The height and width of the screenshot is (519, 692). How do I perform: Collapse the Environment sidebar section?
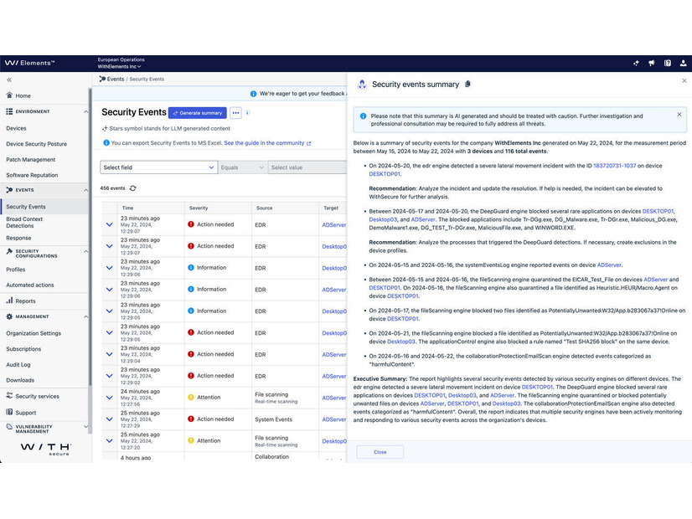[x=85, y=111]
